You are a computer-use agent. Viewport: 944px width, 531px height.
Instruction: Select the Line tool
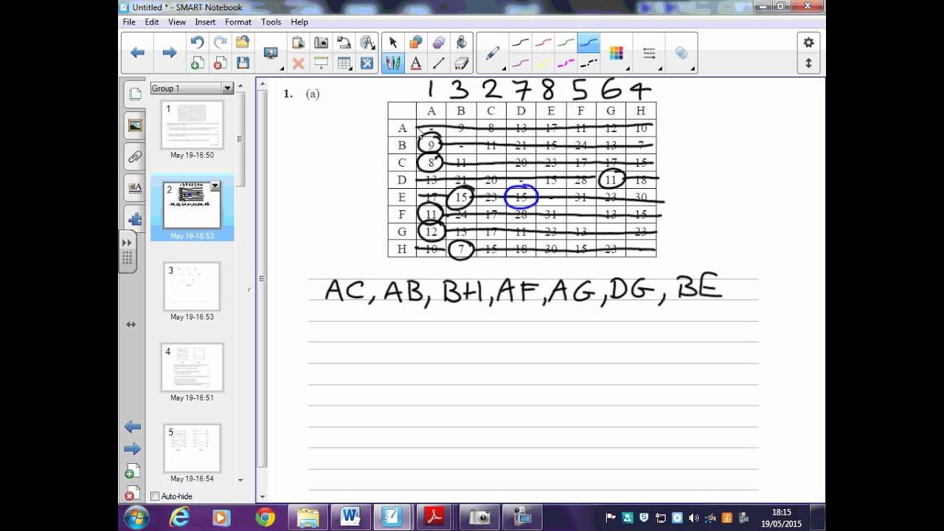pos(438,63)
